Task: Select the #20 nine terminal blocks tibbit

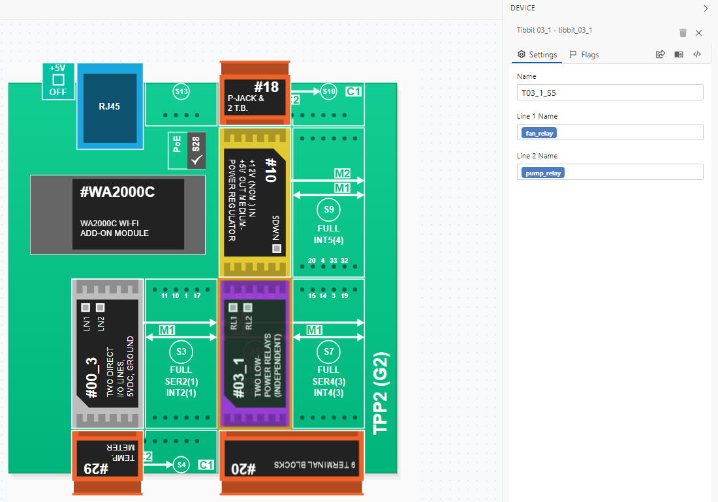Action: (292, 463)
